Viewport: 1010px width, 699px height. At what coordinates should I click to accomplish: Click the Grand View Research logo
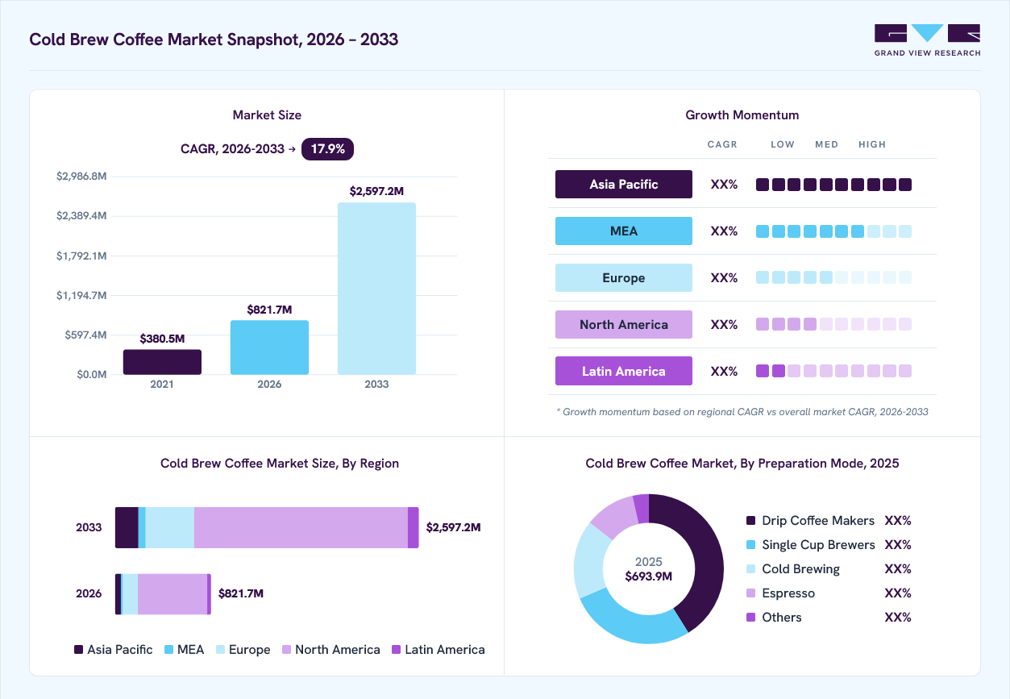(x=928, y=40)
